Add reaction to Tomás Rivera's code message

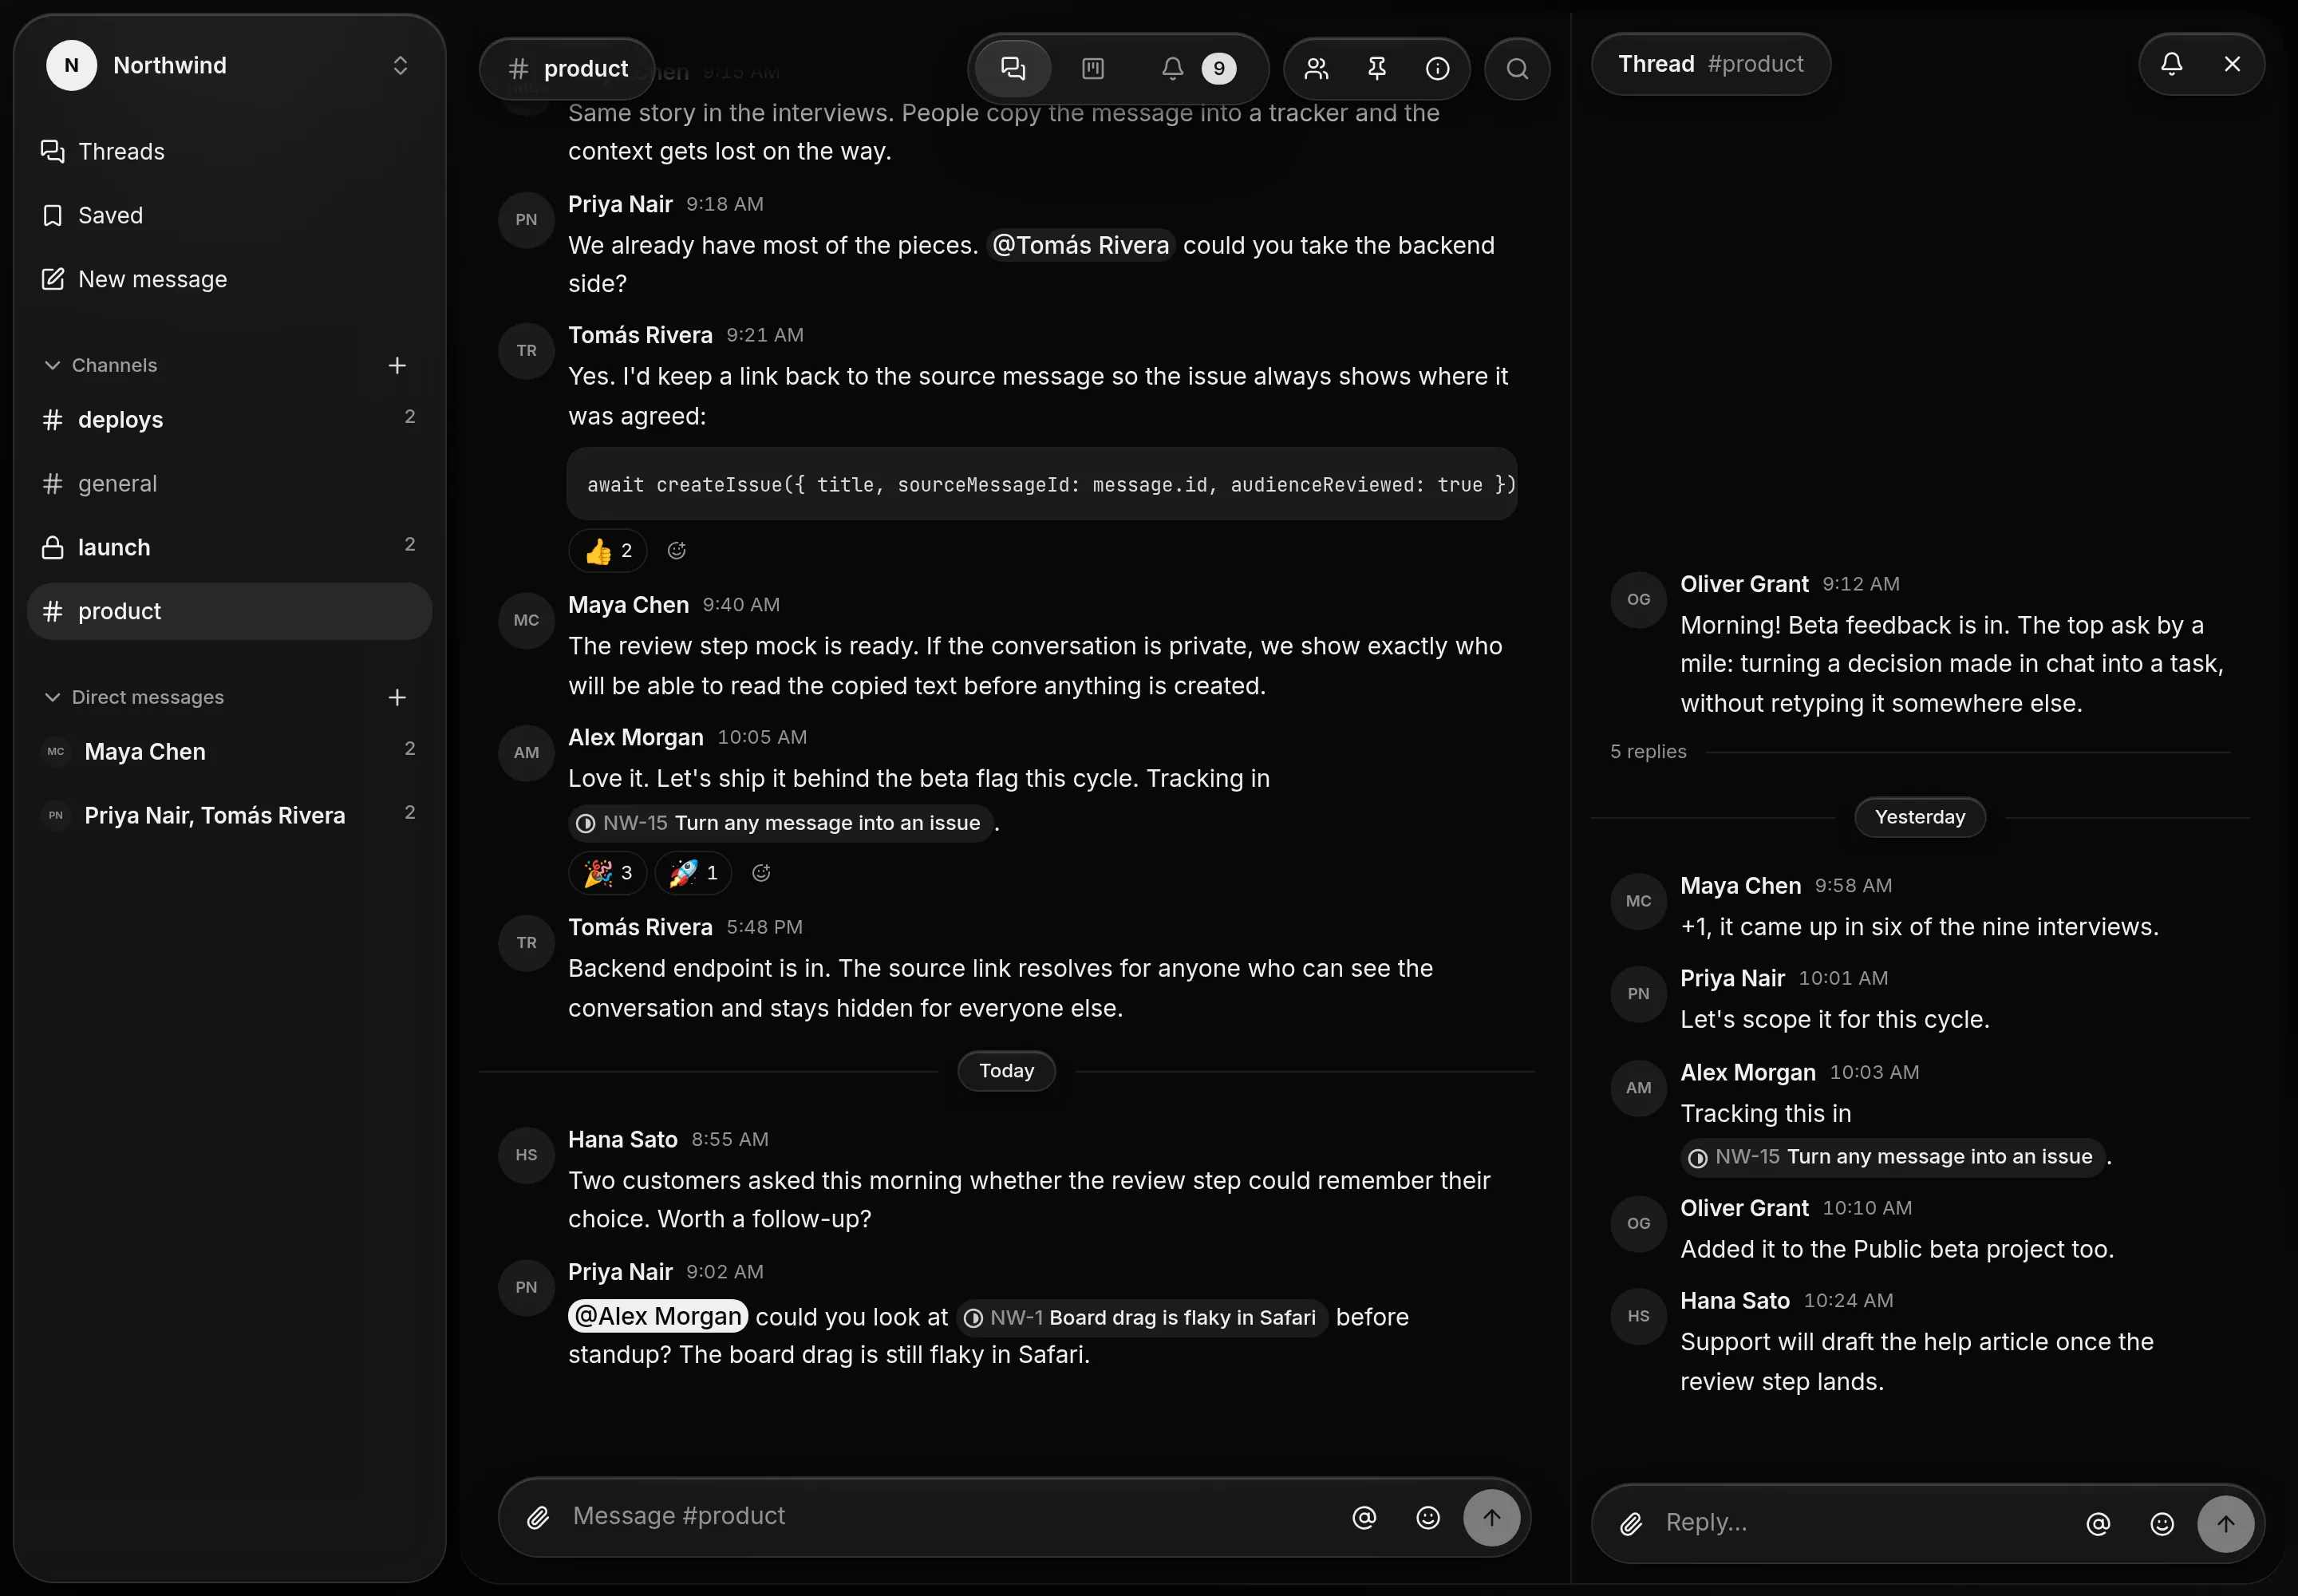[676, 550]
